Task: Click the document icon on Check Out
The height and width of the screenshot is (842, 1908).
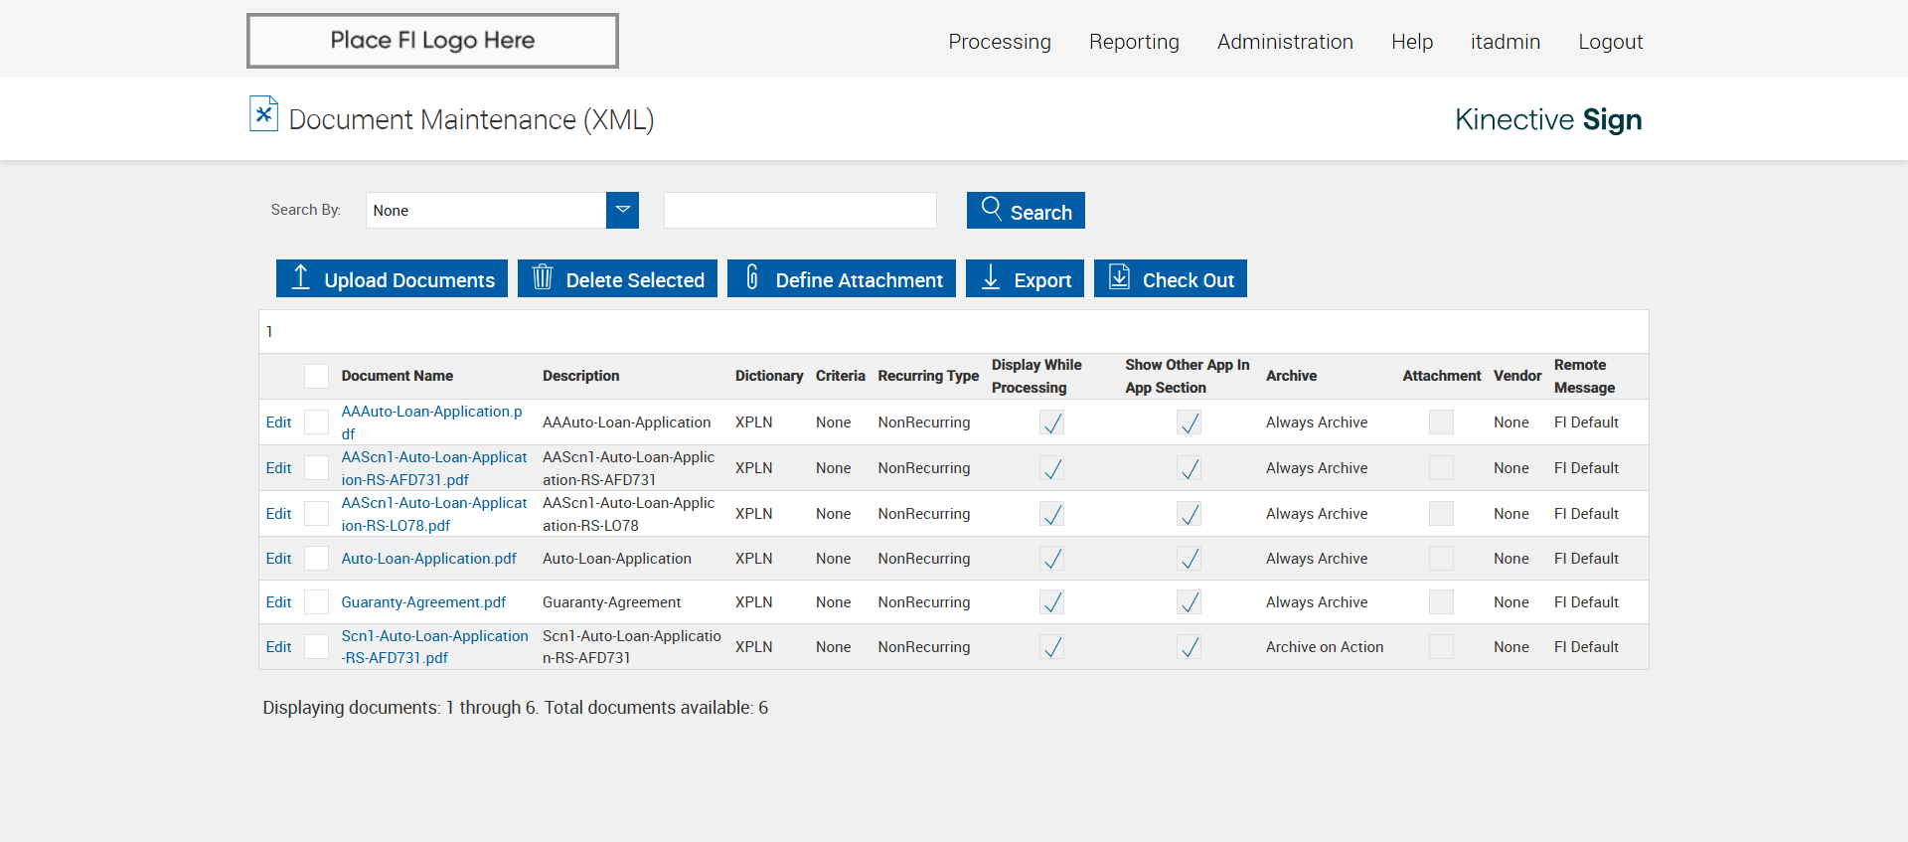Action: [x=1119, y=278]
